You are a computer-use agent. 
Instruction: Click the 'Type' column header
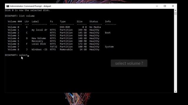(x=63, y=22)
